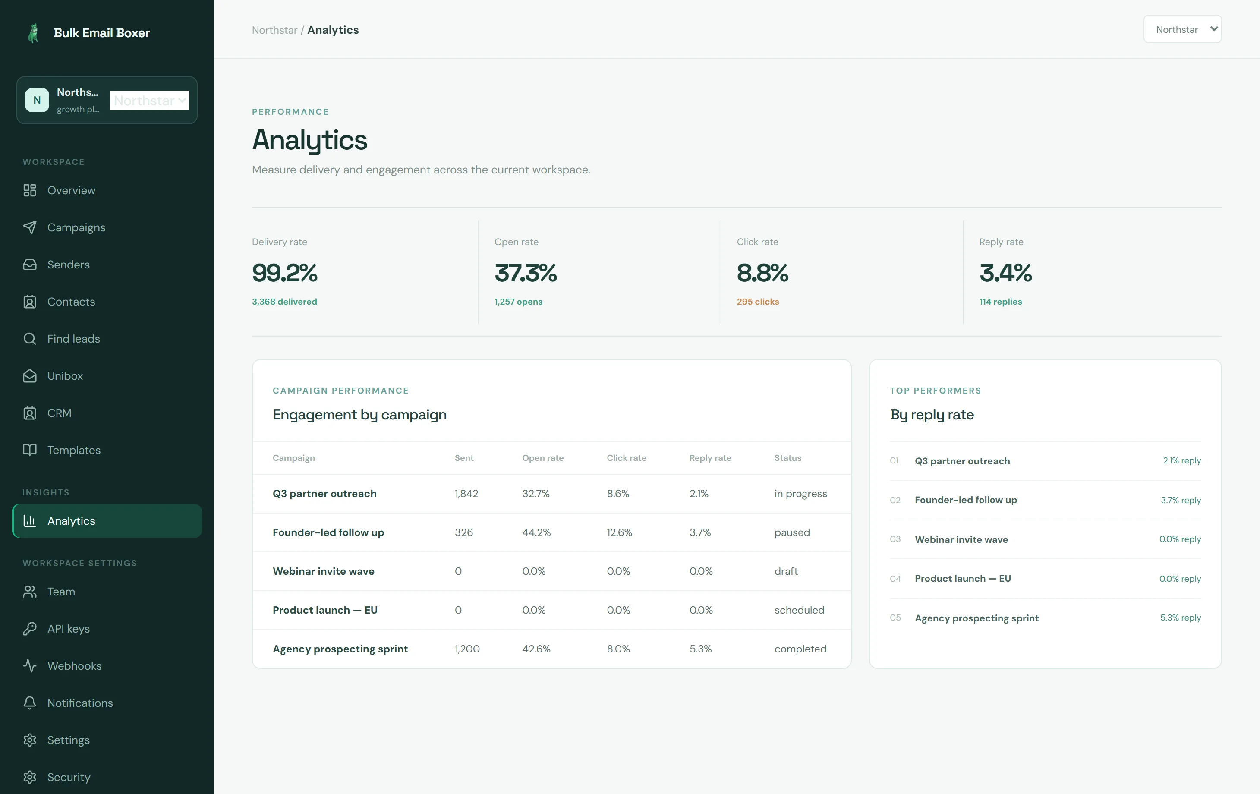Click 'Product launch — EU' table row name

(325, 610)
